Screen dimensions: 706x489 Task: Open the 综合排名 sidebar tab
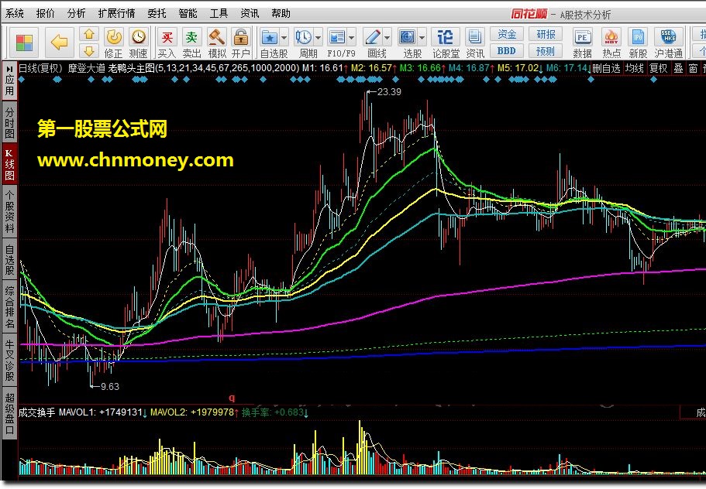(x=9, y=307)
